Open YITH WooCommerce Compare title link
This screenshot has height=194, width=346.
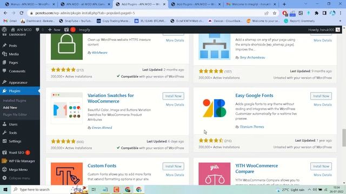click(256, 169)
